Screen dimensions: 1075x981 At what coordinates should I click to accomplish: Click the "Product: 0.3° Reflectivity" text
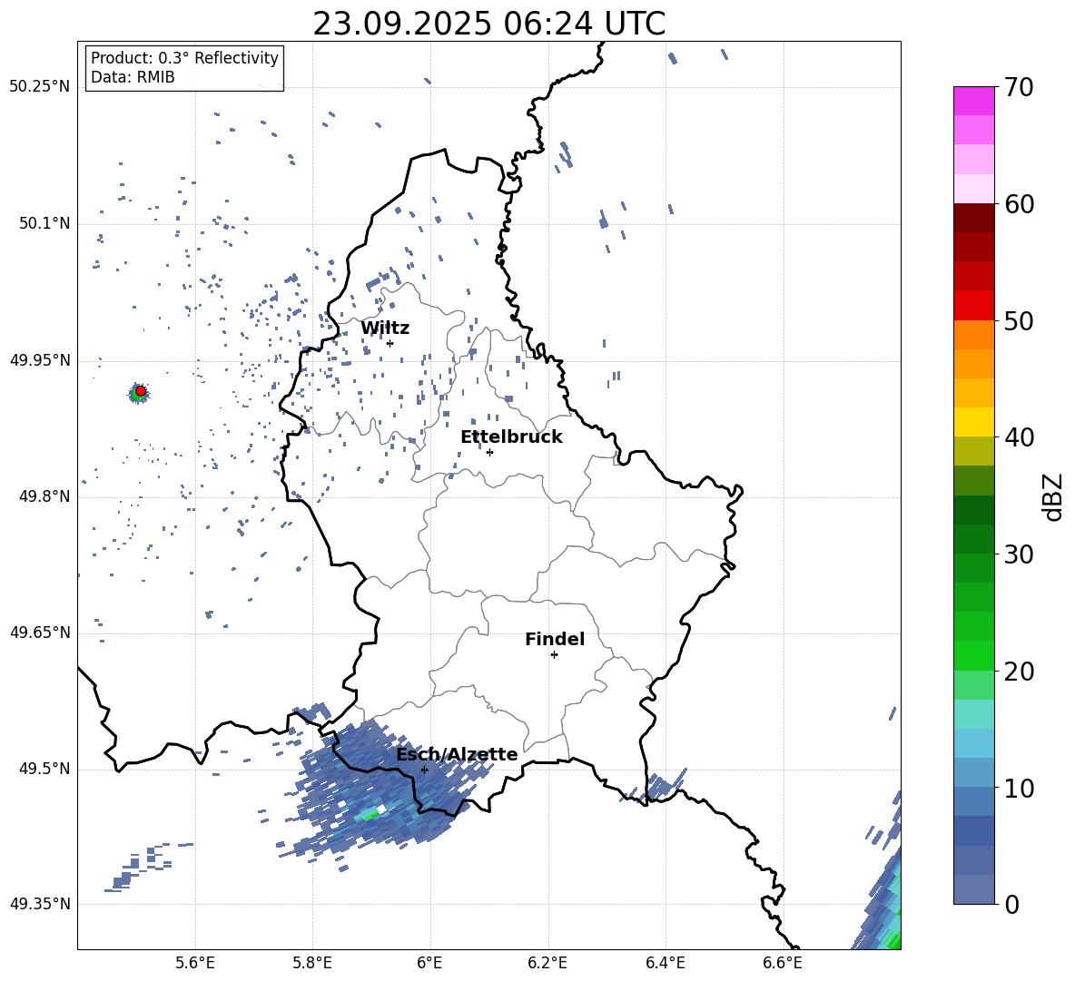click(184, 58)
